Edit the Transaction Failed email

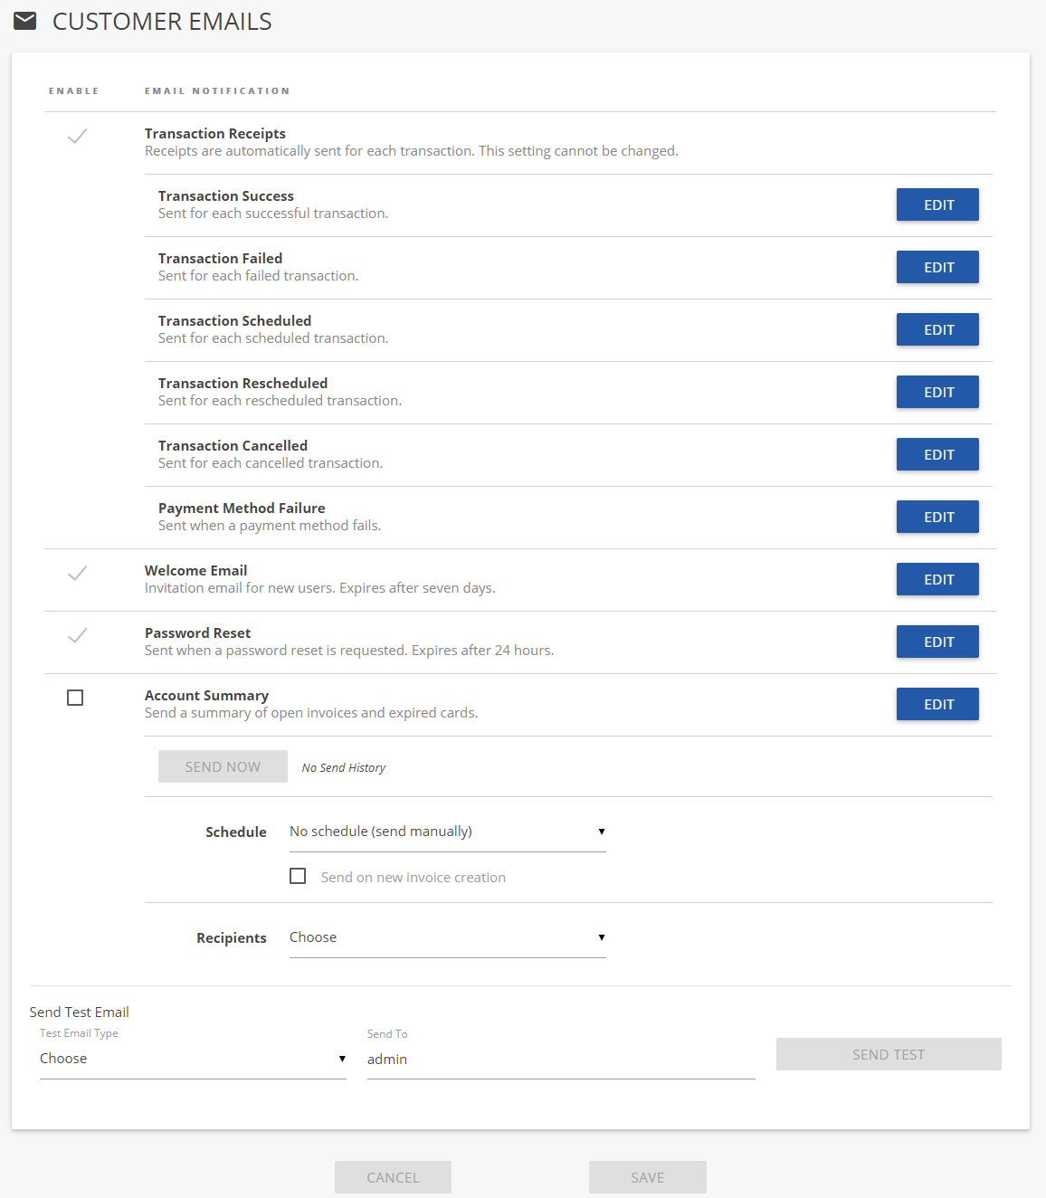[937, 267]
